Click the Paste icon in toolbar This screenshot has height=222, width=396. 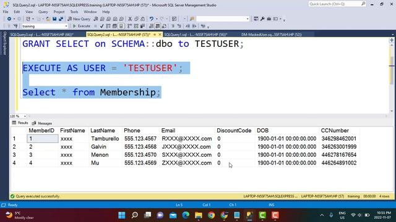(x=143, y=19)
